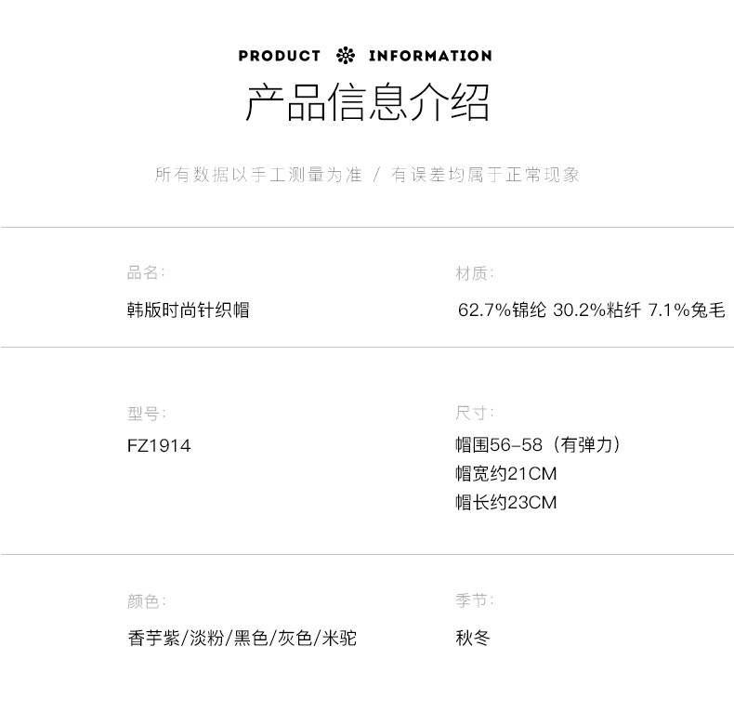Click the 产品信息介绍 main heading

click(367, 103)
